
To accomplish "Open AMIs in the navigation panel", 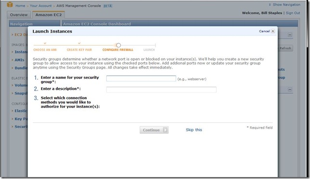I will click(x=19, y=60).
